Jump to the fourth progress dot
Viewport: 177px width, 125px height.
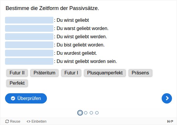point(97,113)
